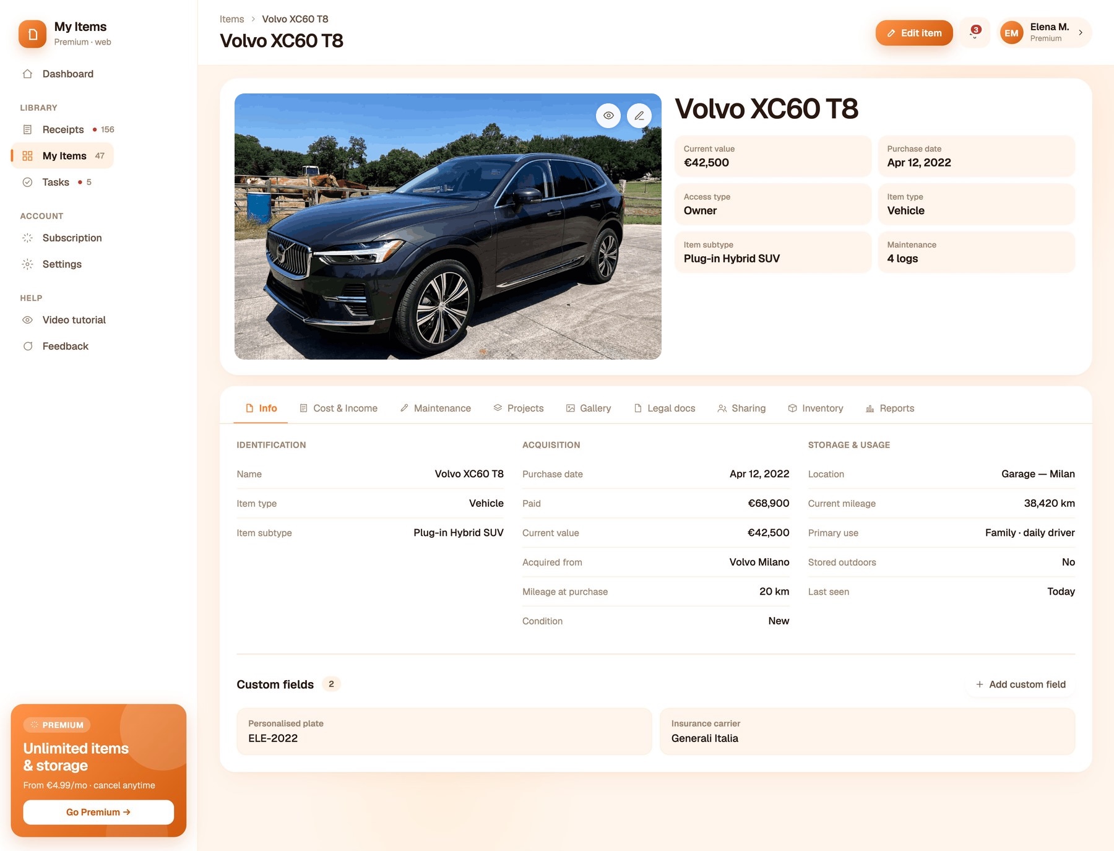The width and height of the screenshot is (1114, 851).
Task: Select the Personalised plate custom field
Action: click(x=444, y=732)
